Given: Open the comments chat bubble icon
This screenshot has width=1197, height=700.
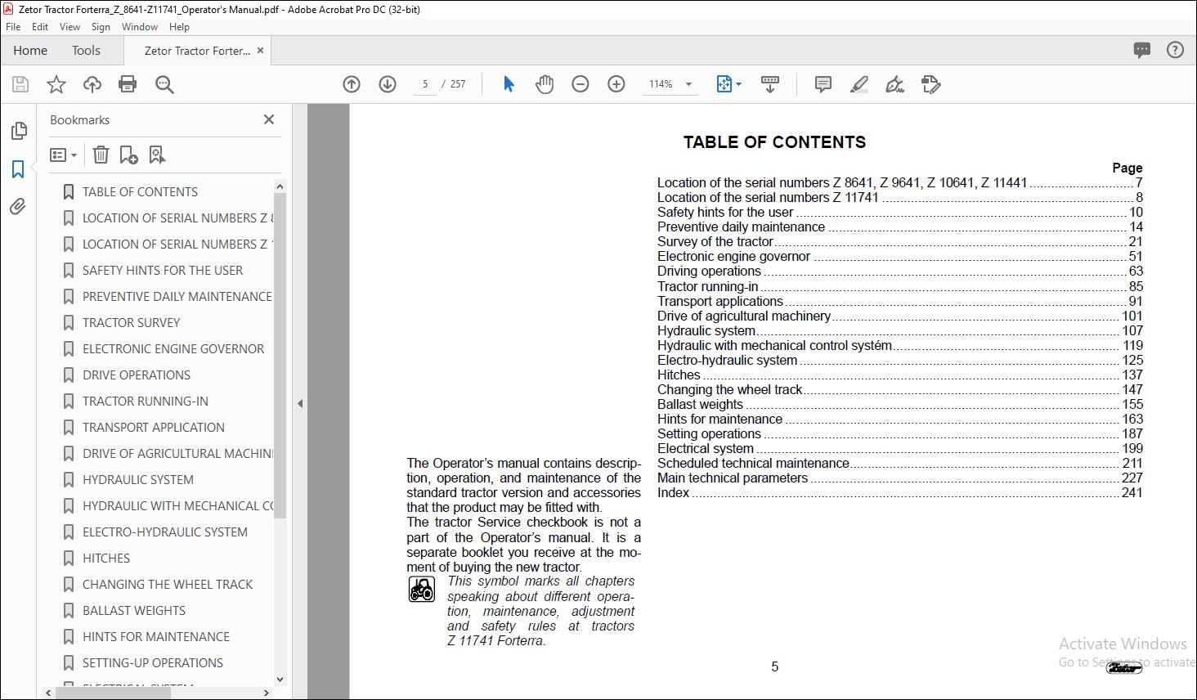Looking at the screenshot, I should 1142,51.
